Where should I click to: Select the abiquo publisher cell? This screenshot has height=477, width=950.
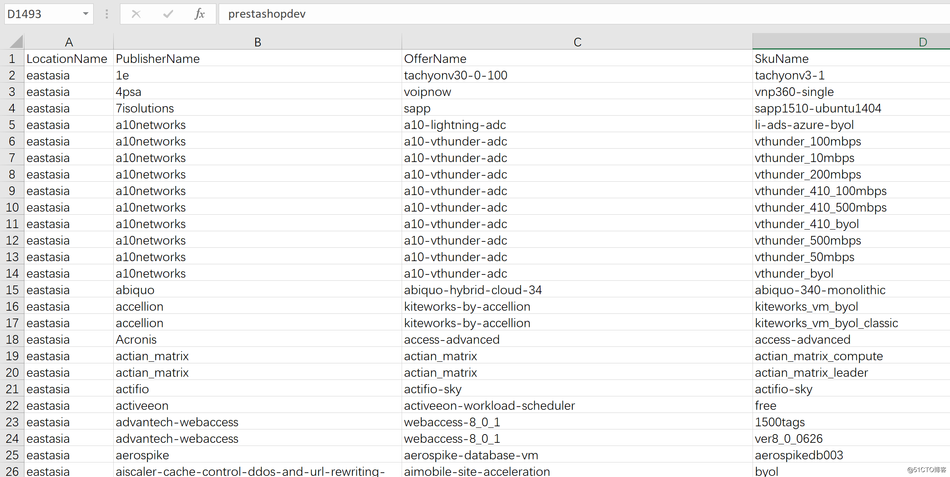pyautogui.click(x=258, y=290)
